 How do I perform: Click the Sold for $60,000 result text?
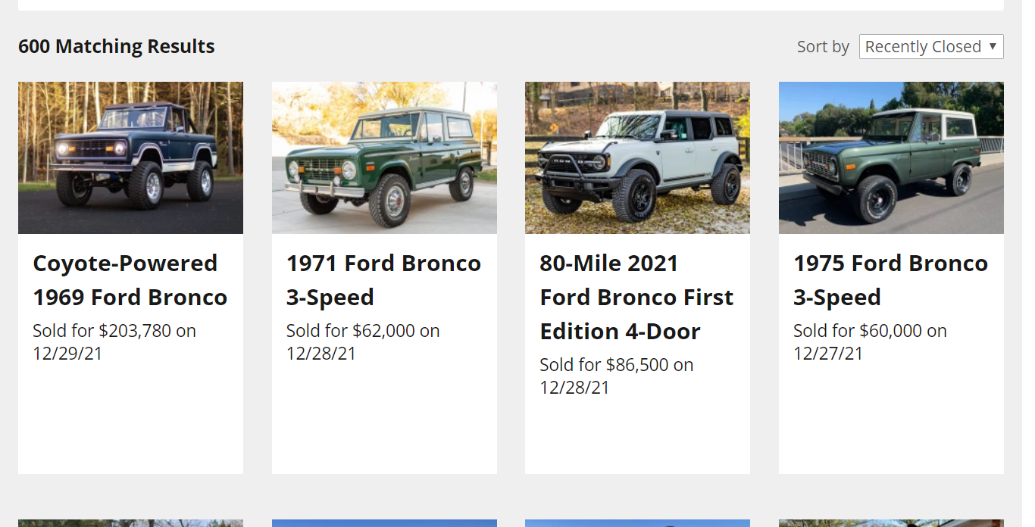(x=870, y=342)
